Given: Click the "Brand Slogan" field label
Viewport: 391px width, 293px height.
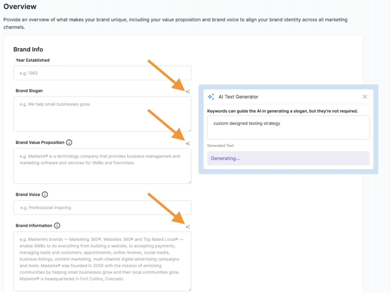Looking at the screenshot, I should click(29, 91).
